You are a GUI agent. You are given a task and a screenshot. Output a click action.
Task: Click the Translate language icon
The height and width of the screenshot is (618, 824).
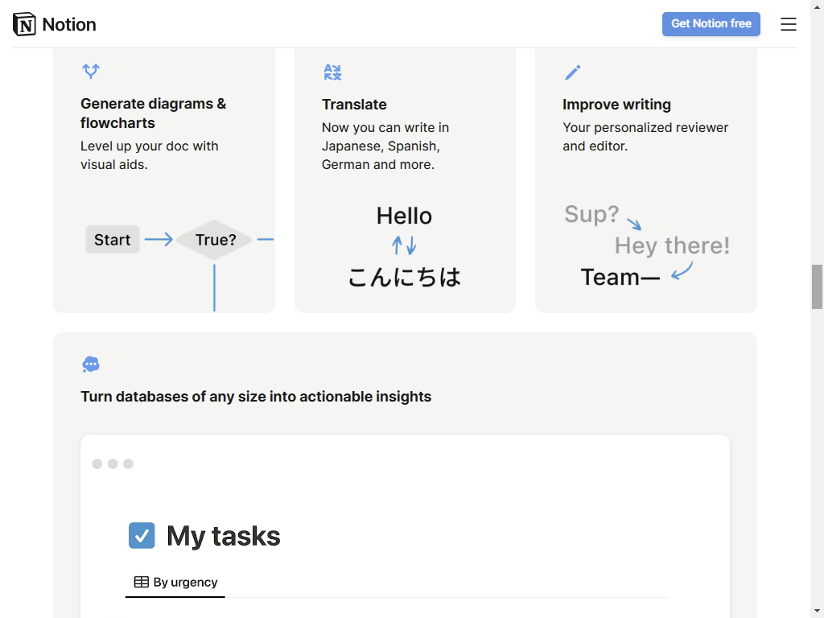pyautogui.click(x=332, y=72)
